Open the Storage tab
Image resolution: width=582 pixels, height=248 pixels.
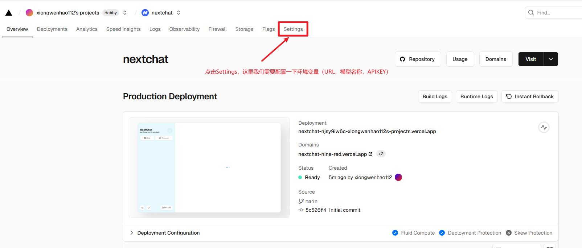click(x=244, y=29)
